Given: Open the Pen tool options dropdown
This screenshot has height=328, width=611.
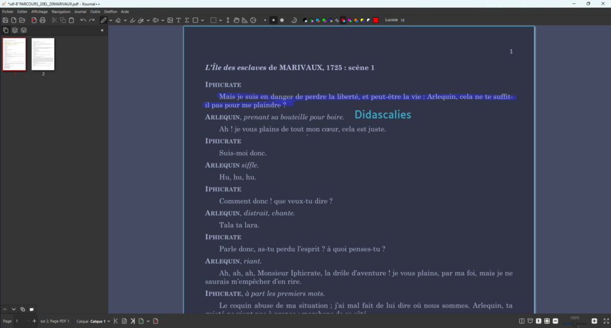Looking at the screenshot, I should pos(110,20).
